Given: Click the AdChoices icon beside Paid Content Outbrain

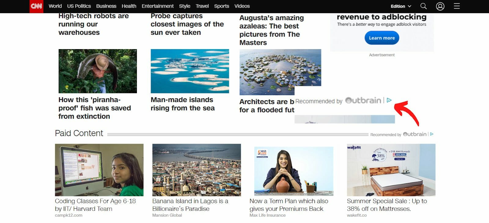Looking at the screenshot, I should pyautogui.click(x=432, y=134).
